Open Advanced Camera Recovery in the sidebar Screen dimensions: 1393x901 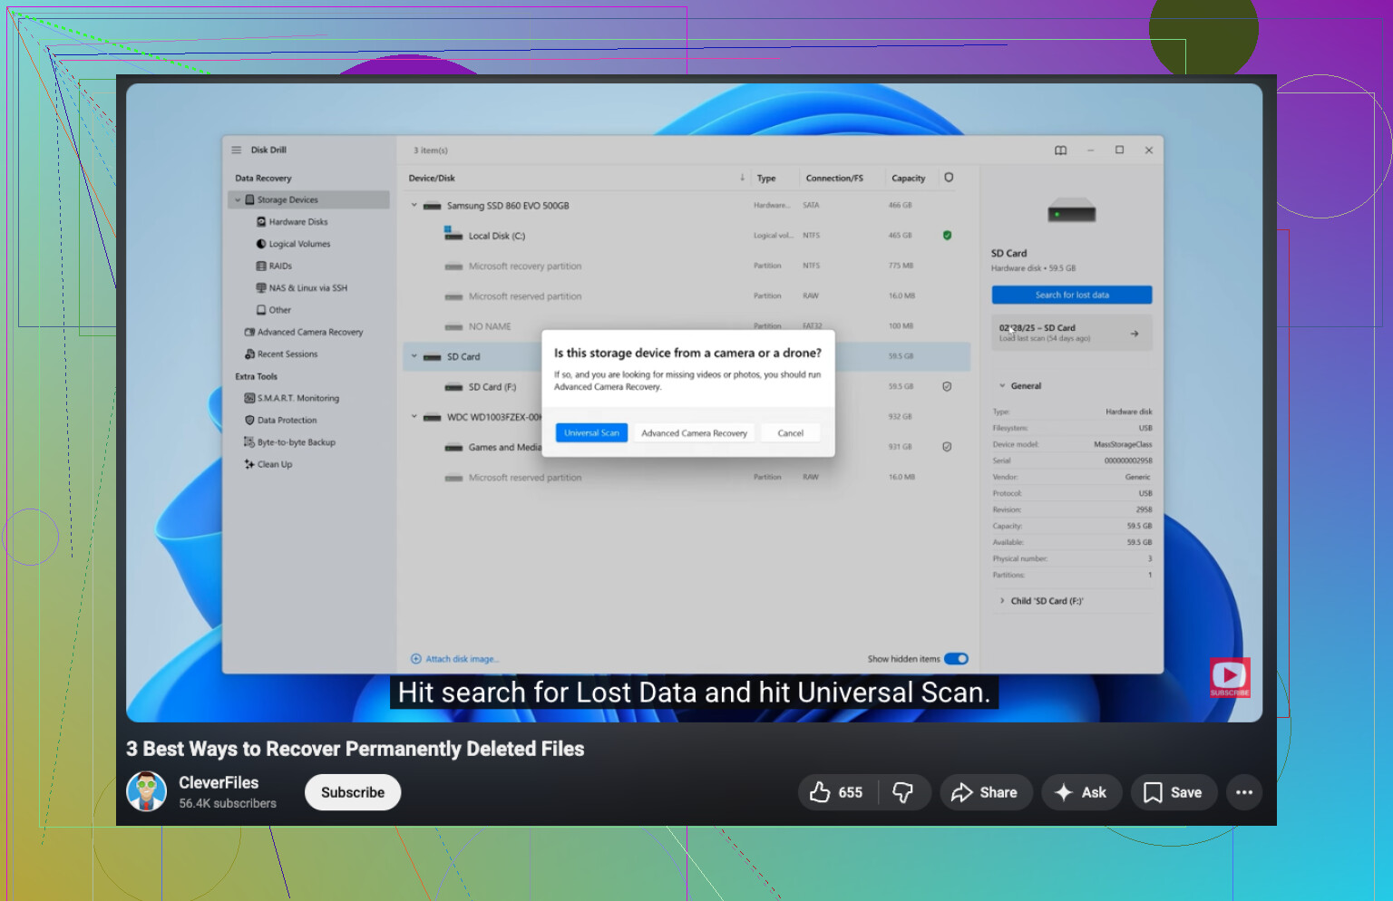click(304, 333)
